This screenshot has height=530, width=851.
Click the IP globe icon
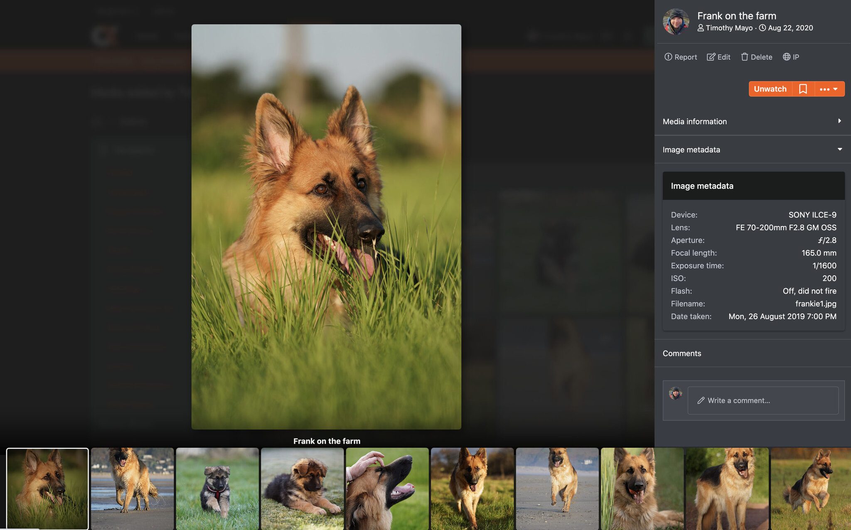(787, 57)
